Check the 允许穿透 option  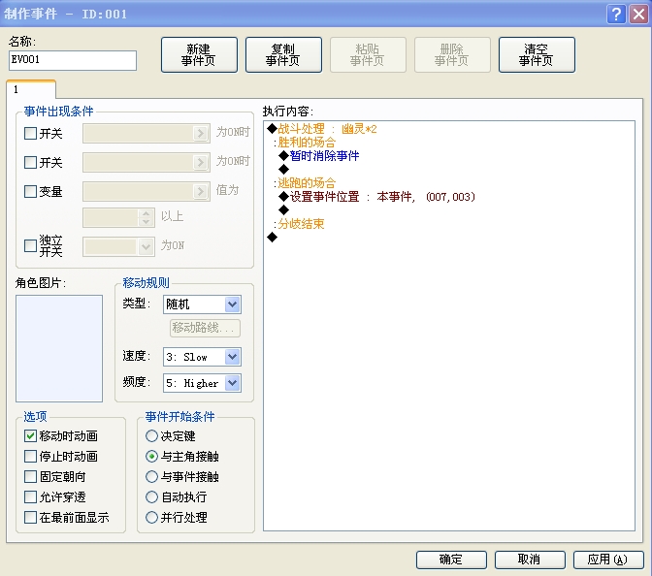click(x=30, y=497)
